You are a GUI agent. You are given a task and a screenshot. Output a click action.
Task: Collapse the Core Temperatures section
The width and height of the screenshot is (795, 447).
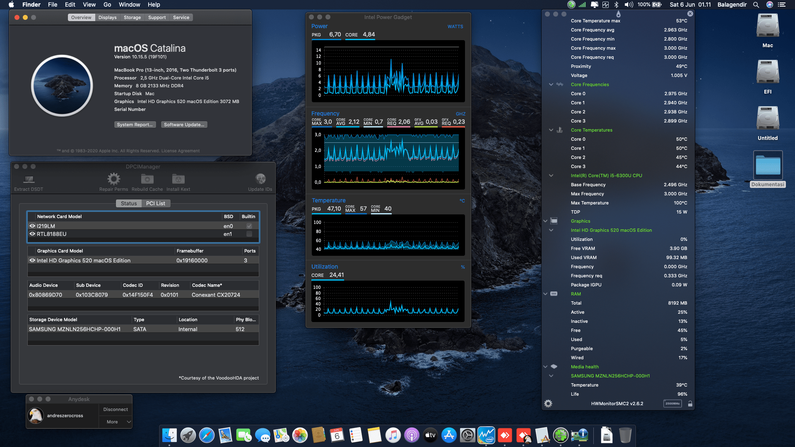click(551, 130)
